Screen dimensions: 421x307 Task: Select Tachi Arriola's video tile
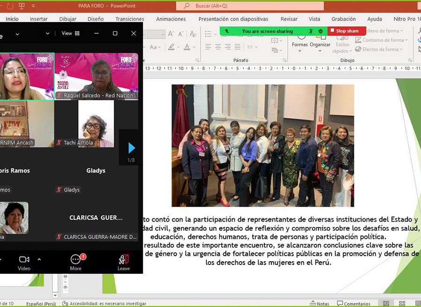tap(96, 124)
